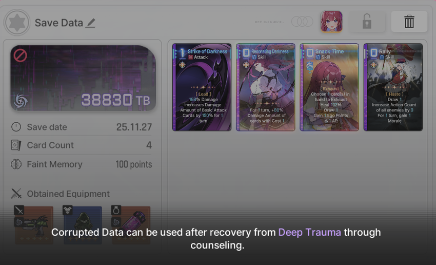Click the red prohibited corrupted-data icon
The width and height of the screenshot is (436, 265).
[21, 55]
